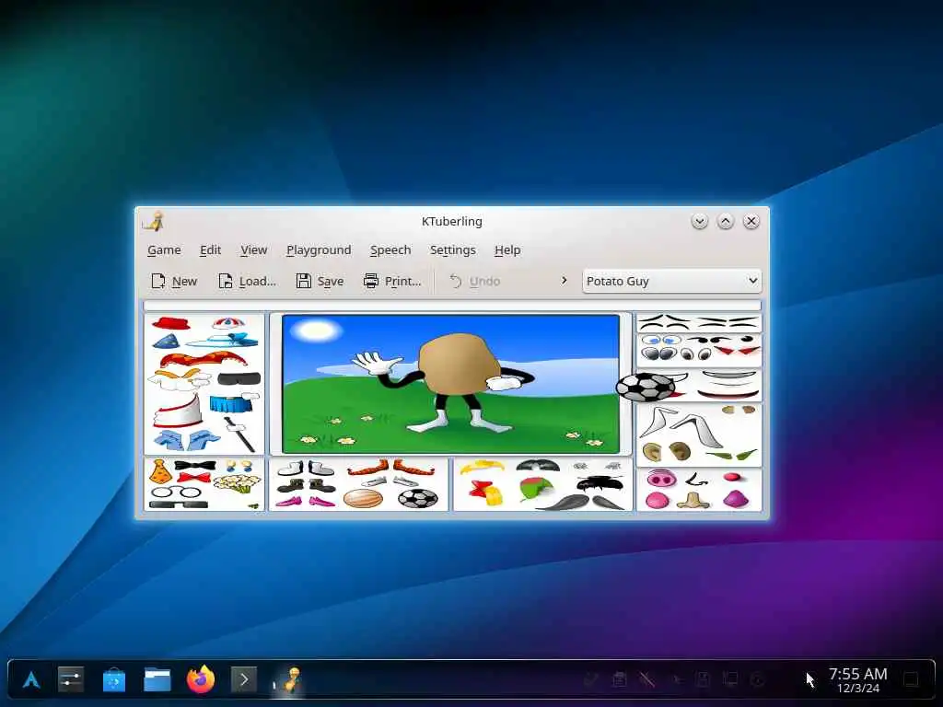Pick the orange polka-dot necktie piece
Image resolution: width=943 pixels, height=707 pixels.
click(x=160, y=471)
